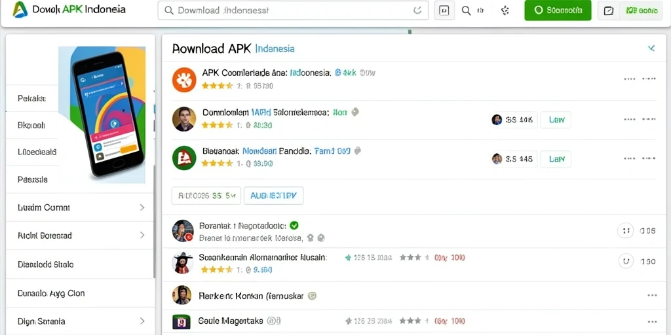The width and height of the screenshot is (671, 335).
Task: Click the SS 44K user badge
Action: (x=514, y=120)
